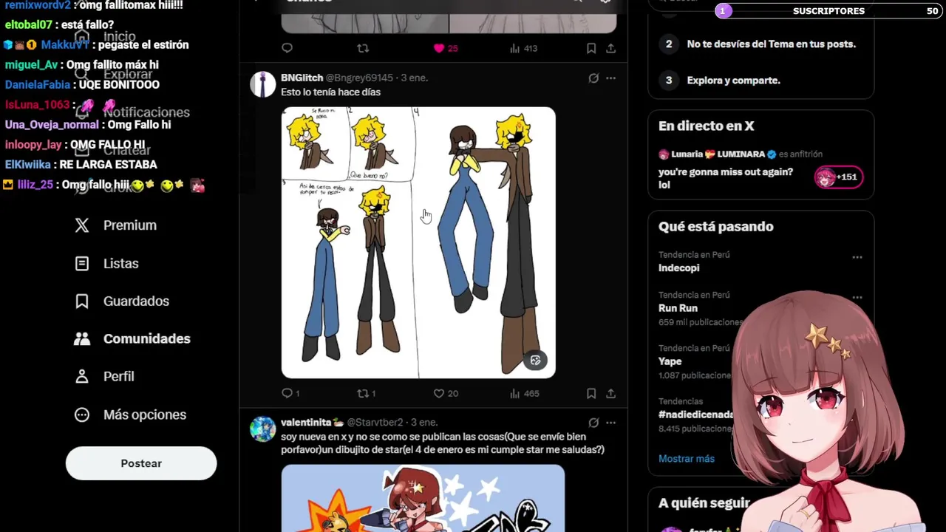Click the Postear button
This screenshot has width=946, height=532.
(x=141, y=463)
